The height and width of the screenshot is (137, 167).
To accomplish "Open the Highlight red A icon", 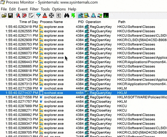I will [x=45, y=16].
